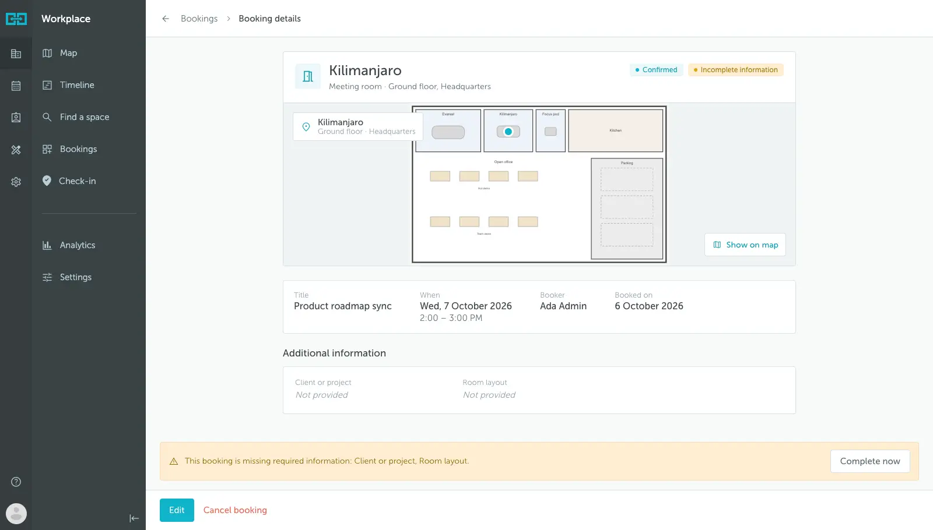Click the Complete now button
This screenshot has width=933, height=530.
[870, 461]
